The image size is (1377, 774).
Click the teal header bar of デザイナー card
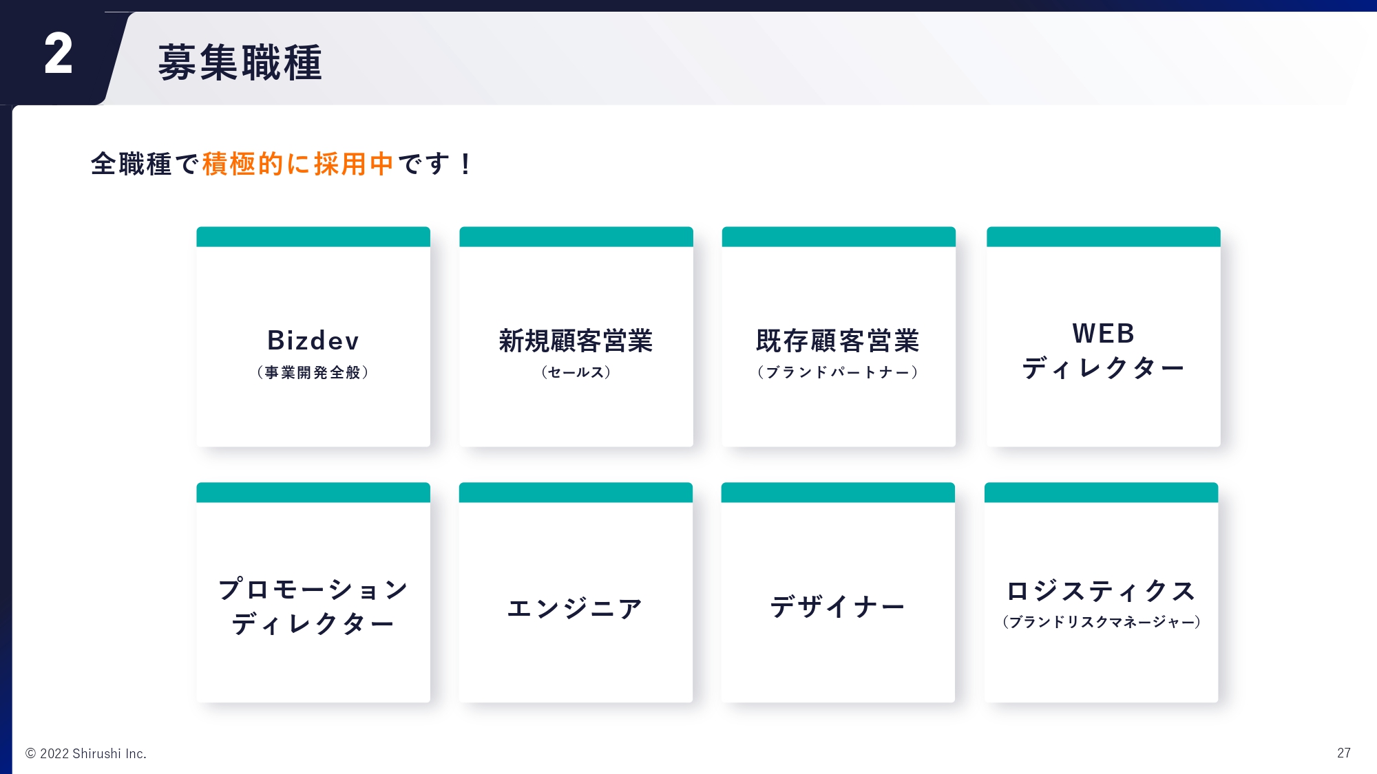click(x=838, y=493)
